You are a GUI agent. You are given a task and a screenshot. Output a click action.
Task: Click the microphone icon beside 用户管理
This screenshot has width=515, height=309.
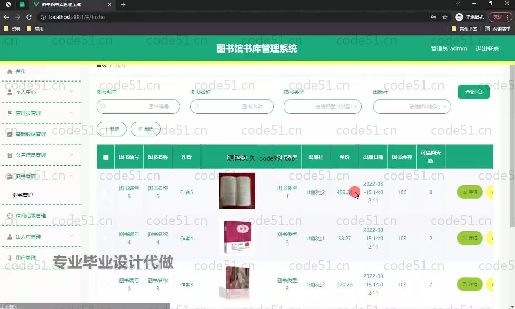click(x=10, y=257)
